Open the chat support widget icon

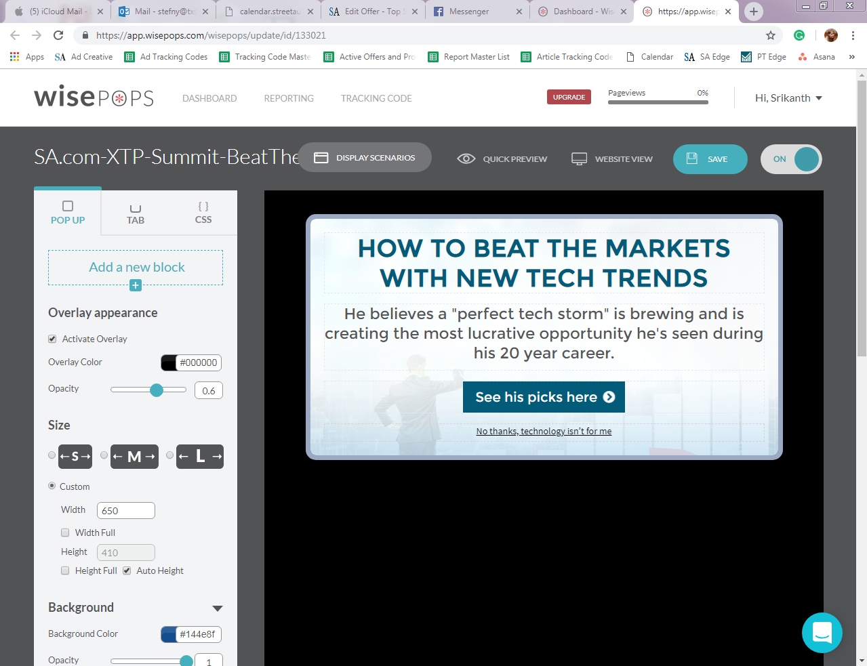[822, 633]
